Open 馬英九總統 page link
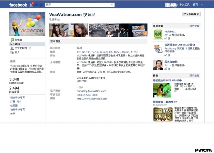Viewport: 214px width, 153px height. click(171, 62)
